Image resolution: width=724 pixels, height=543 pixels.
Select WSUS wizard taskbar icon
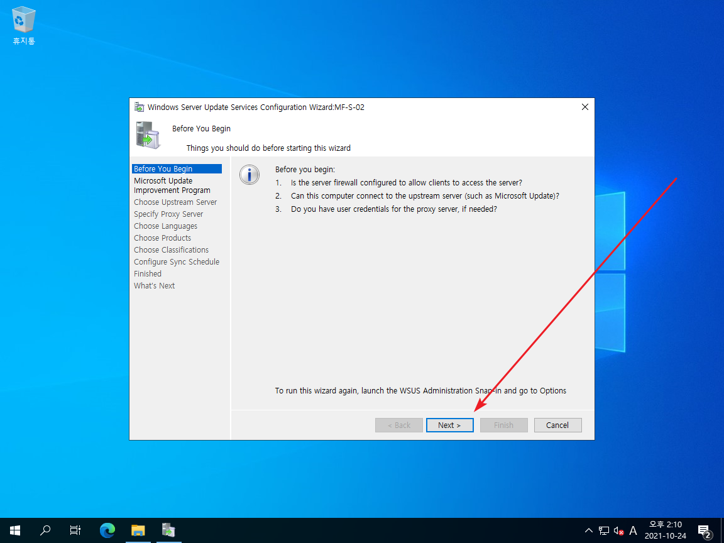coord(168,530)
